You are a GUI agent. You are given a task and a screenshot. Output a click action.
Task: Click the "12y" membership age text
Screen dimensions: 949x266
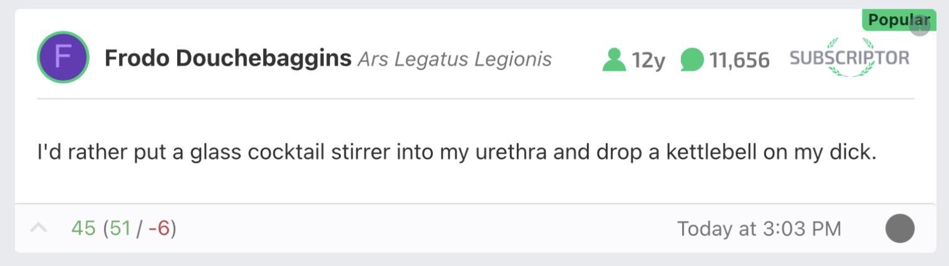(x=648, y=61)
